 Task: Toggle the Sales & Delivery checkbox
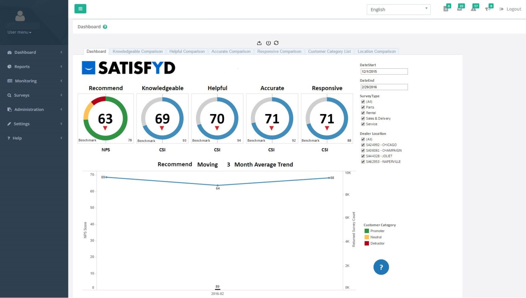363,119
